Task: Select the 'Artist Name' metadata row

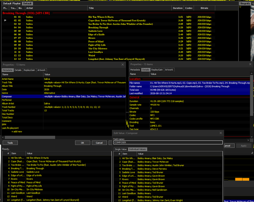Action: pyautogui.click(x=63, y=79)
